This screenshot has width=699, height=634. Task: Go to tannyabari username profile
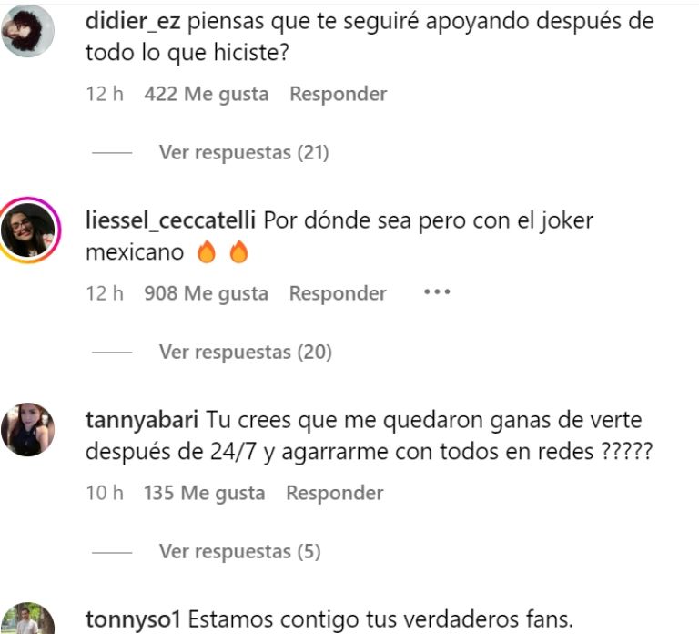[x=142, y=420]
